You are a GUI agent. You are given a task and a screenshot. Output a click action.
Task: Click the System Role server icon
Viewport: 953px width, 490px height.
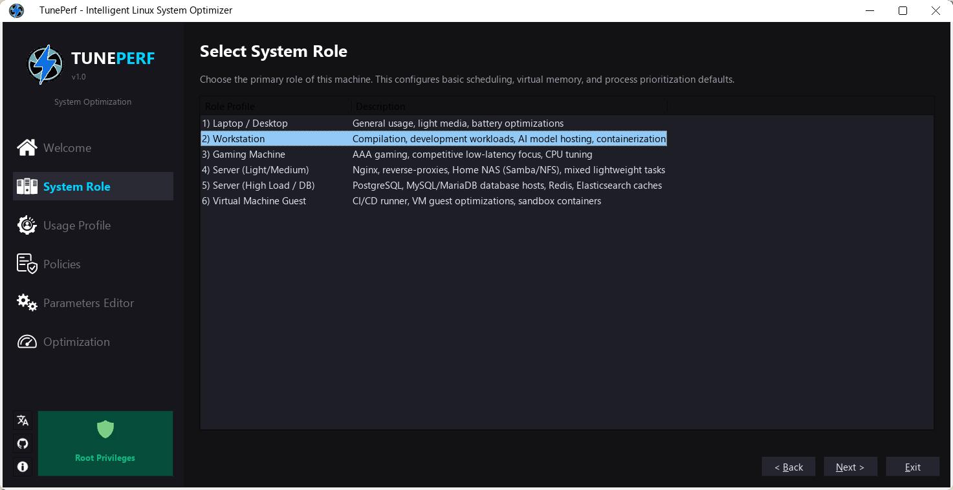click(x=27, y=186)
